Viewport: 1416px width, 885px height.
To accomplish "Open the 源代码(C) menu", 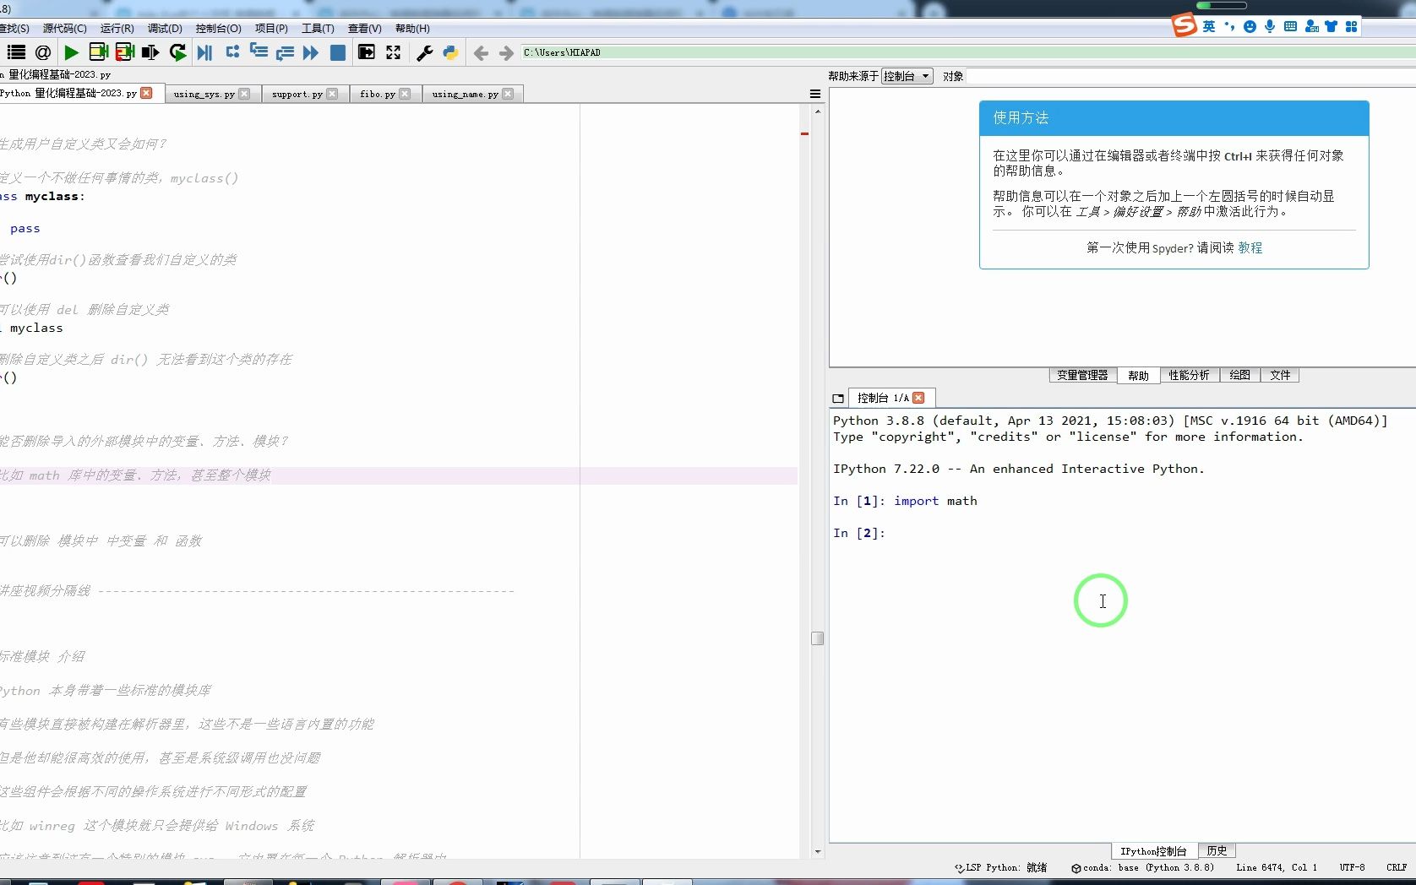I will (64, 29).
